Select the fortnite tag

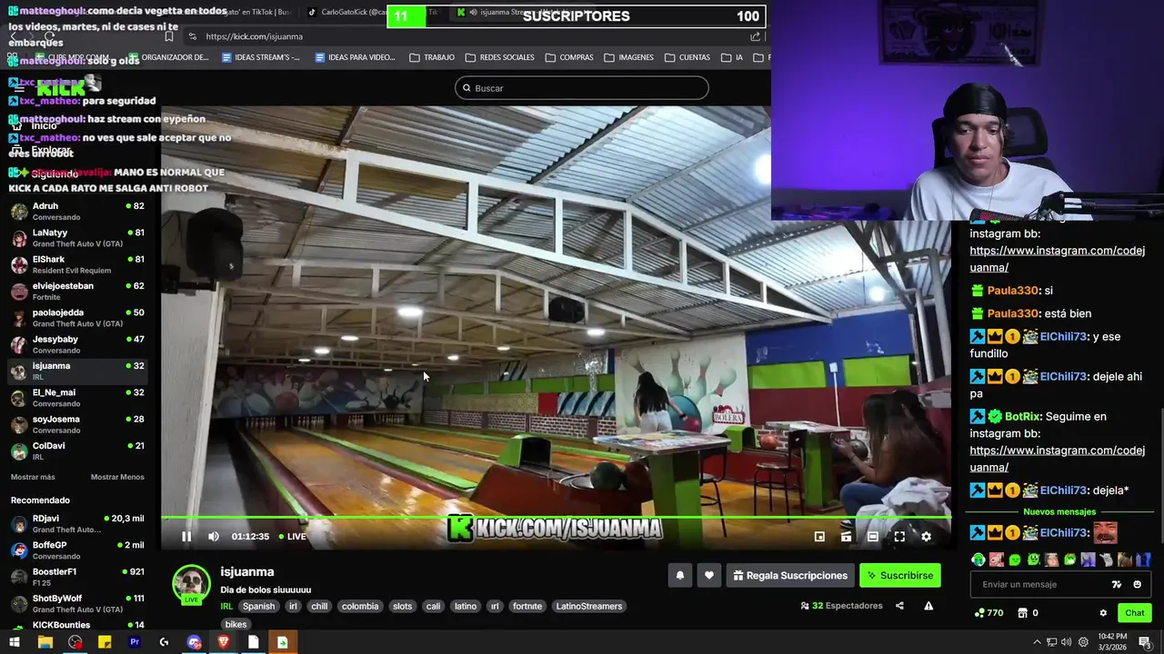527,606
